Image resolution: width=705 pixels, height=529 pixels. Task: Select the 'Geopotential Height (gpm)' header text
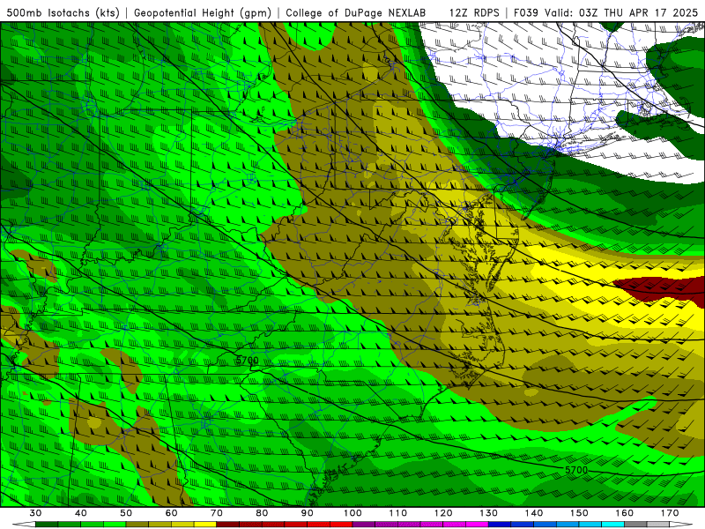(203, 12)
